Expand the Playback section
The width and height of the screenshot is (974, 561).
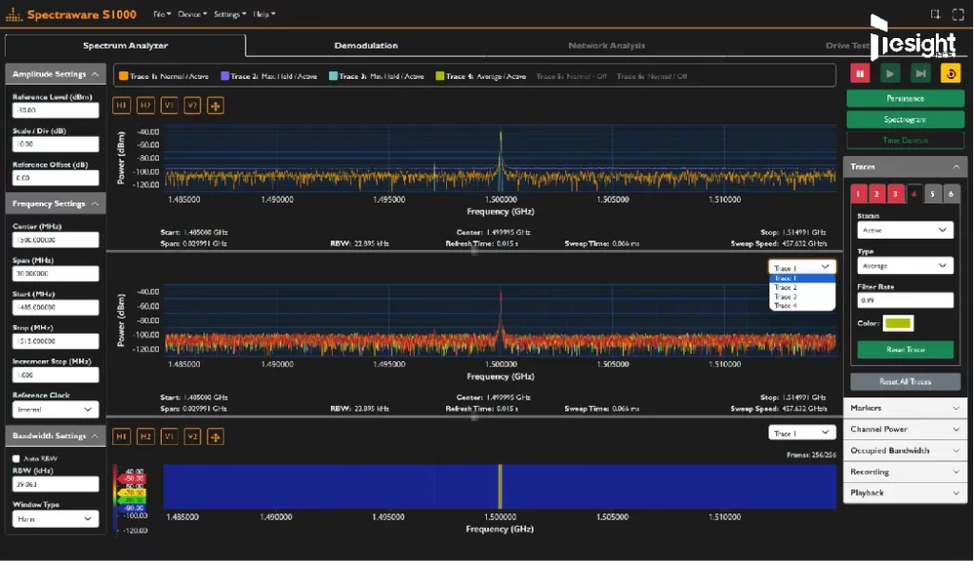(x=906, y=493)
